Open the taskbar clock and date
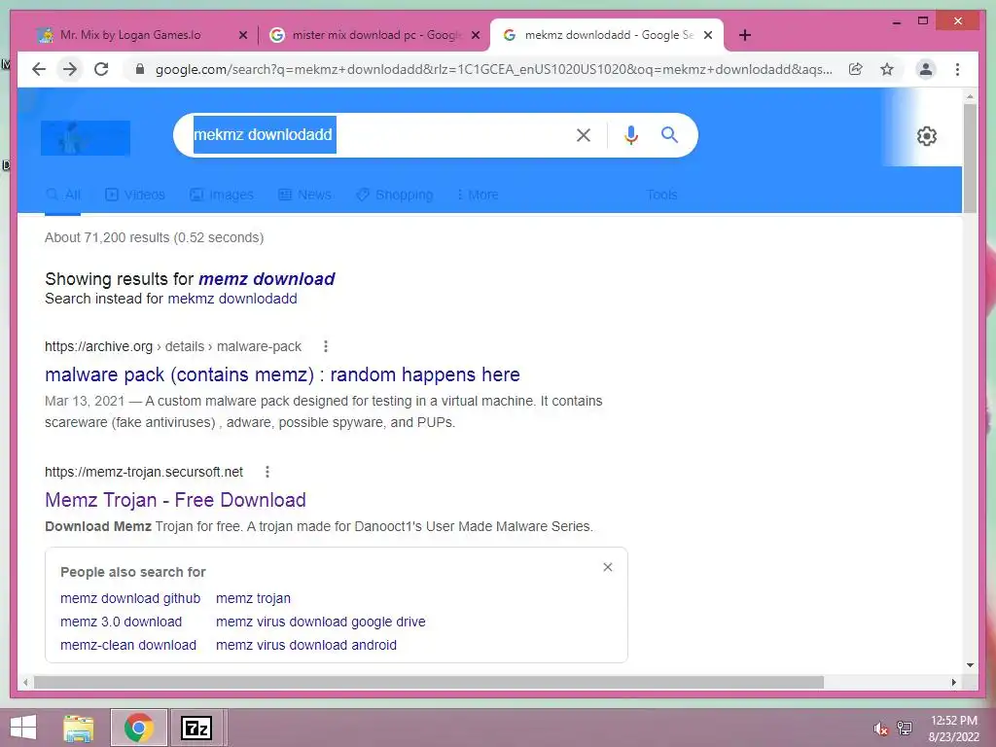Viewport: 996px width, 747px height. coord(953,729)
